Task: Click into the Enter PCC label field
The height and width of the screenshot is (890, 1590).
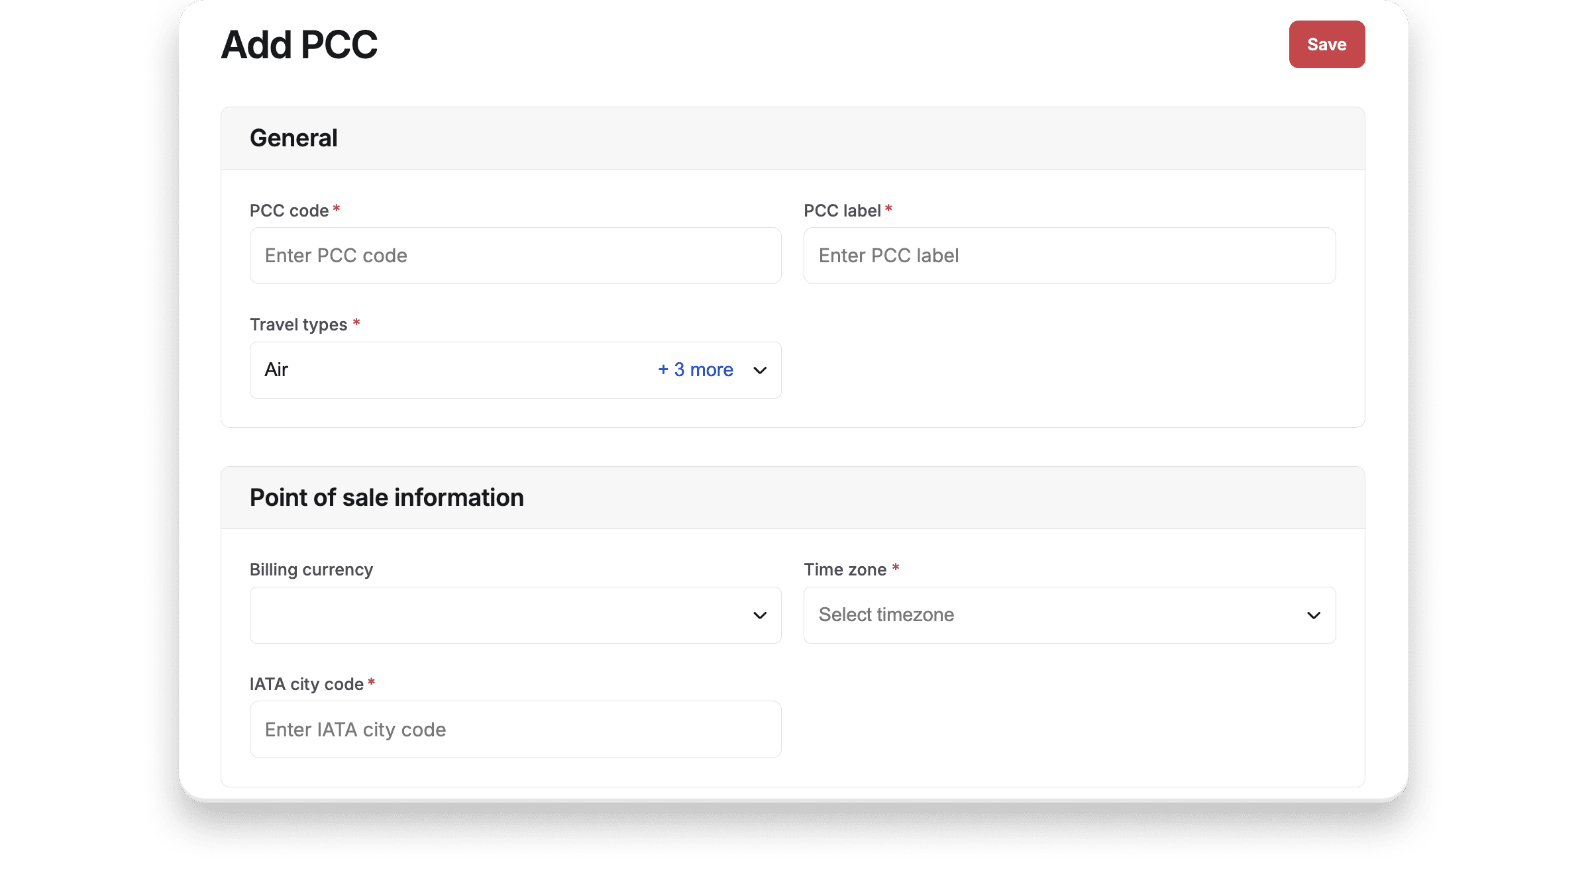Action: pyautogui.click(x=1069, y=256)
